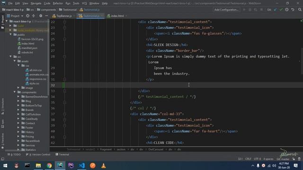Screen dimensions: 303x170
Task: Toggle tool window quick access bottom-left icon
Action: coord(2,159)
